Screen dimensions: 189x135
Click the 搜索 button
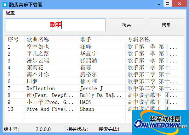pyautogui.click(x=127, y=25)
